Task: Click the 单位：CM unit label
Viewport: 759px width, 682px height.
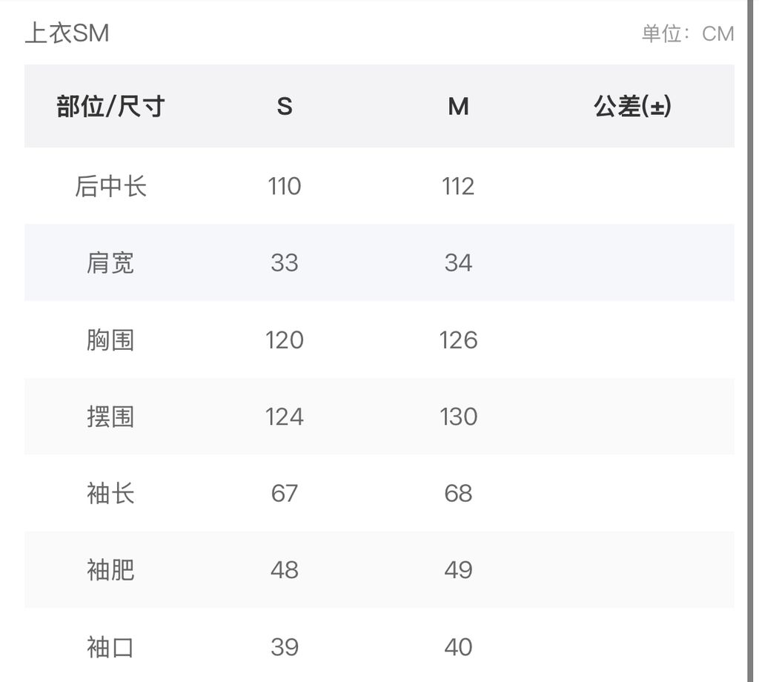Action: pos(687,33)
